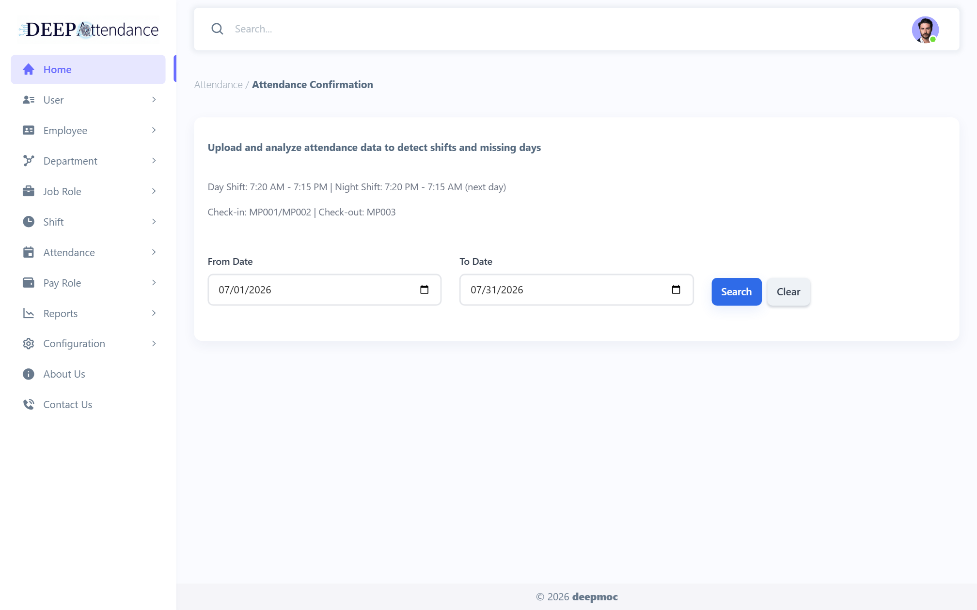Go to the Home menu item
This screenshot has height=610, width=977.
pos(88,69)
